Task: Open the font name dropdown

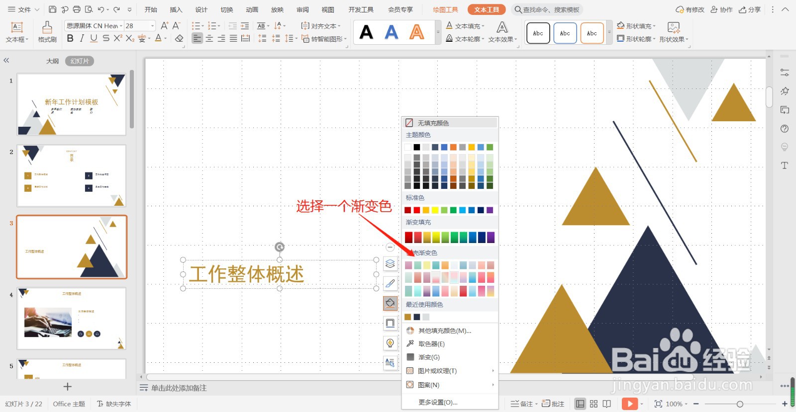Action: click(121, 26)
